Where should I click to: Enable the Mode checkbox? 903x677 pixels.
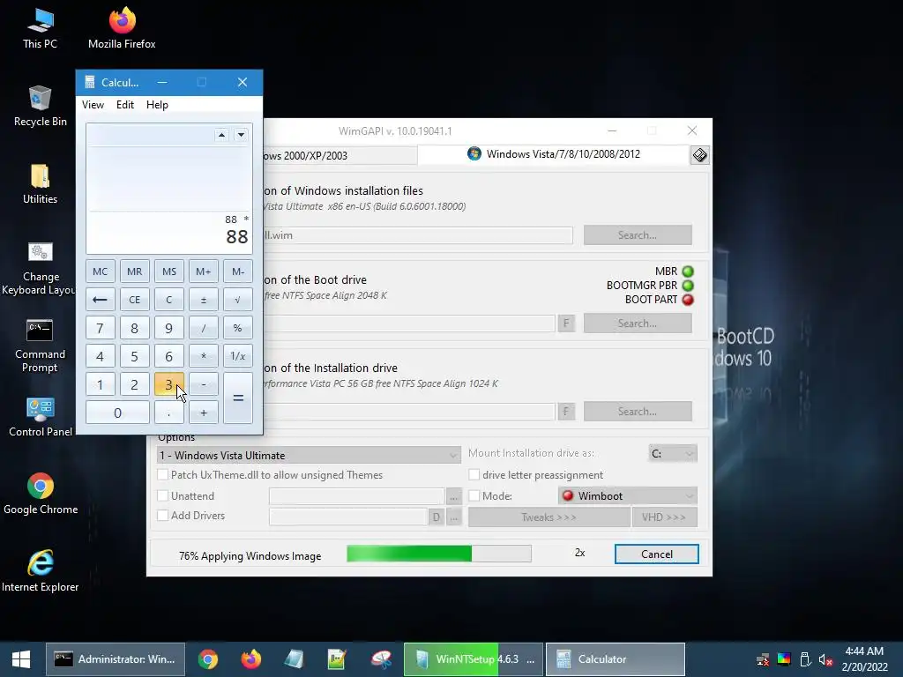pos(474,495)
